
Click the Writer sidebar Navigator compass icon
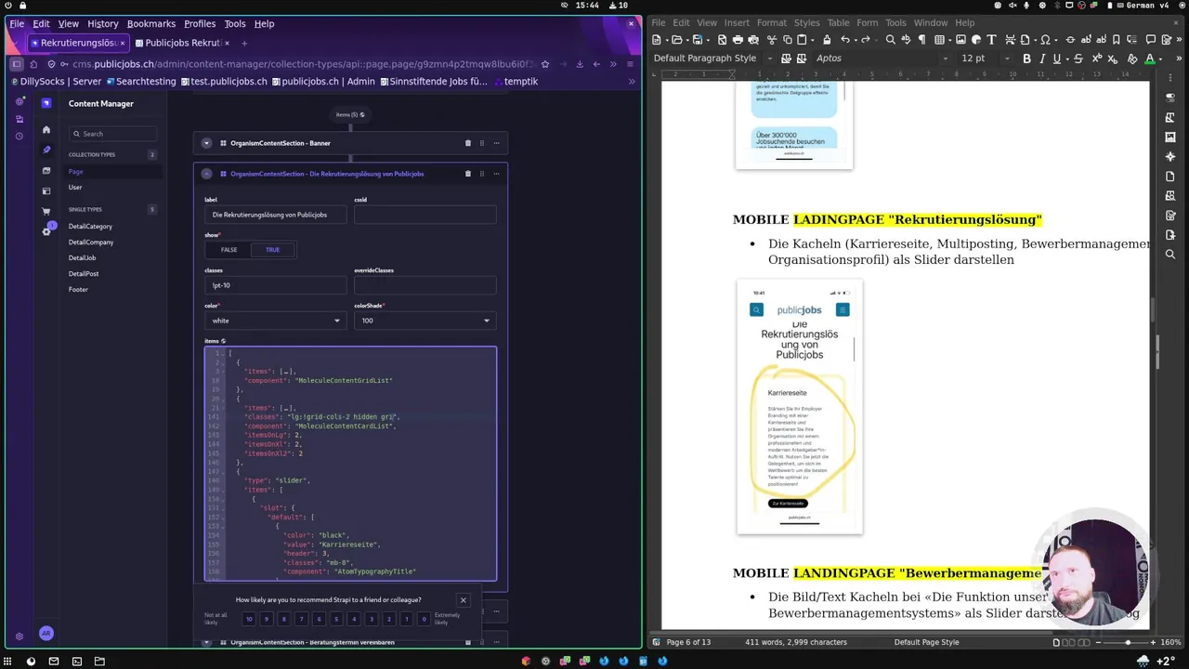pos(1170,156)
